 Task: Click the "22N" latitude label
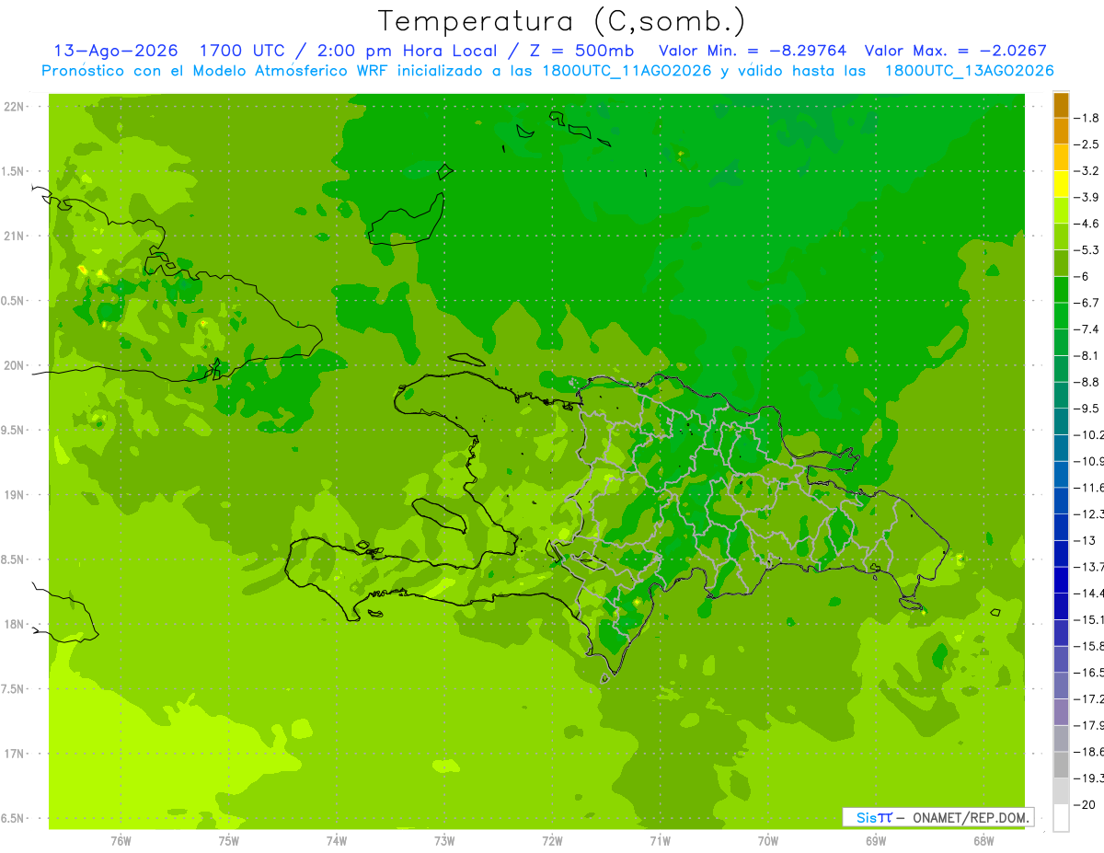[x=16, y=106]
